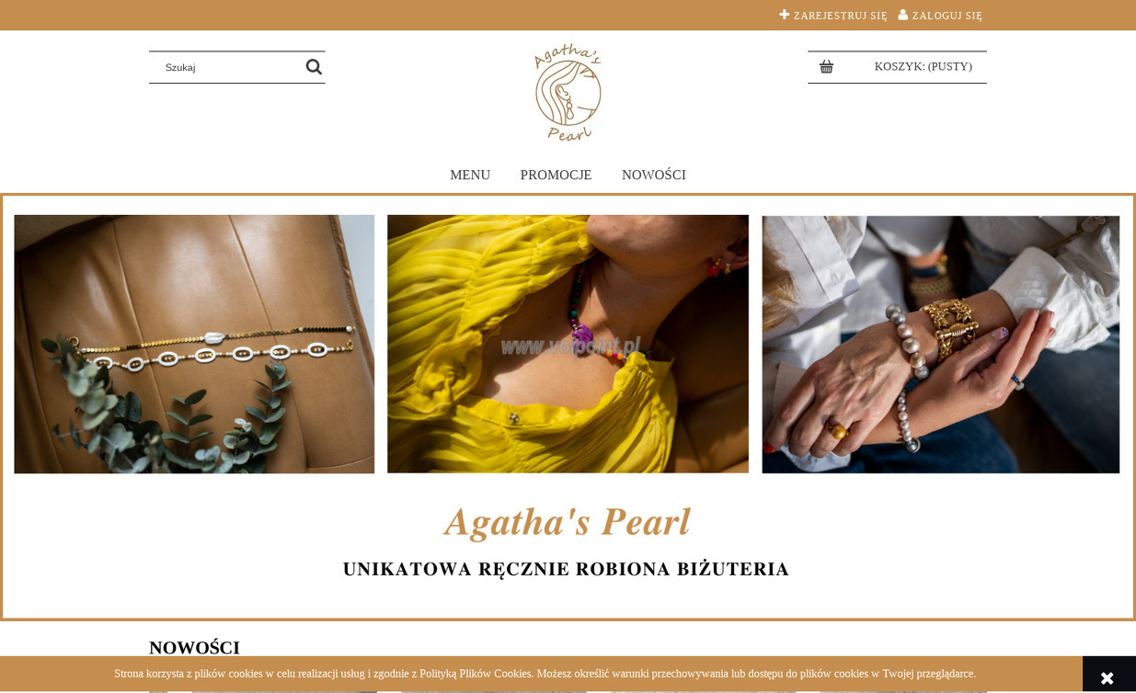Open the pearl bracelets hands photo
Viewport: 1136px width, 693px height.
[941, 345]
